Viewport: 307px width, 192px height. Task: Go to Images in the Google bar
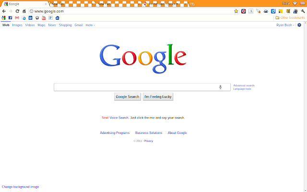point(17,25)
